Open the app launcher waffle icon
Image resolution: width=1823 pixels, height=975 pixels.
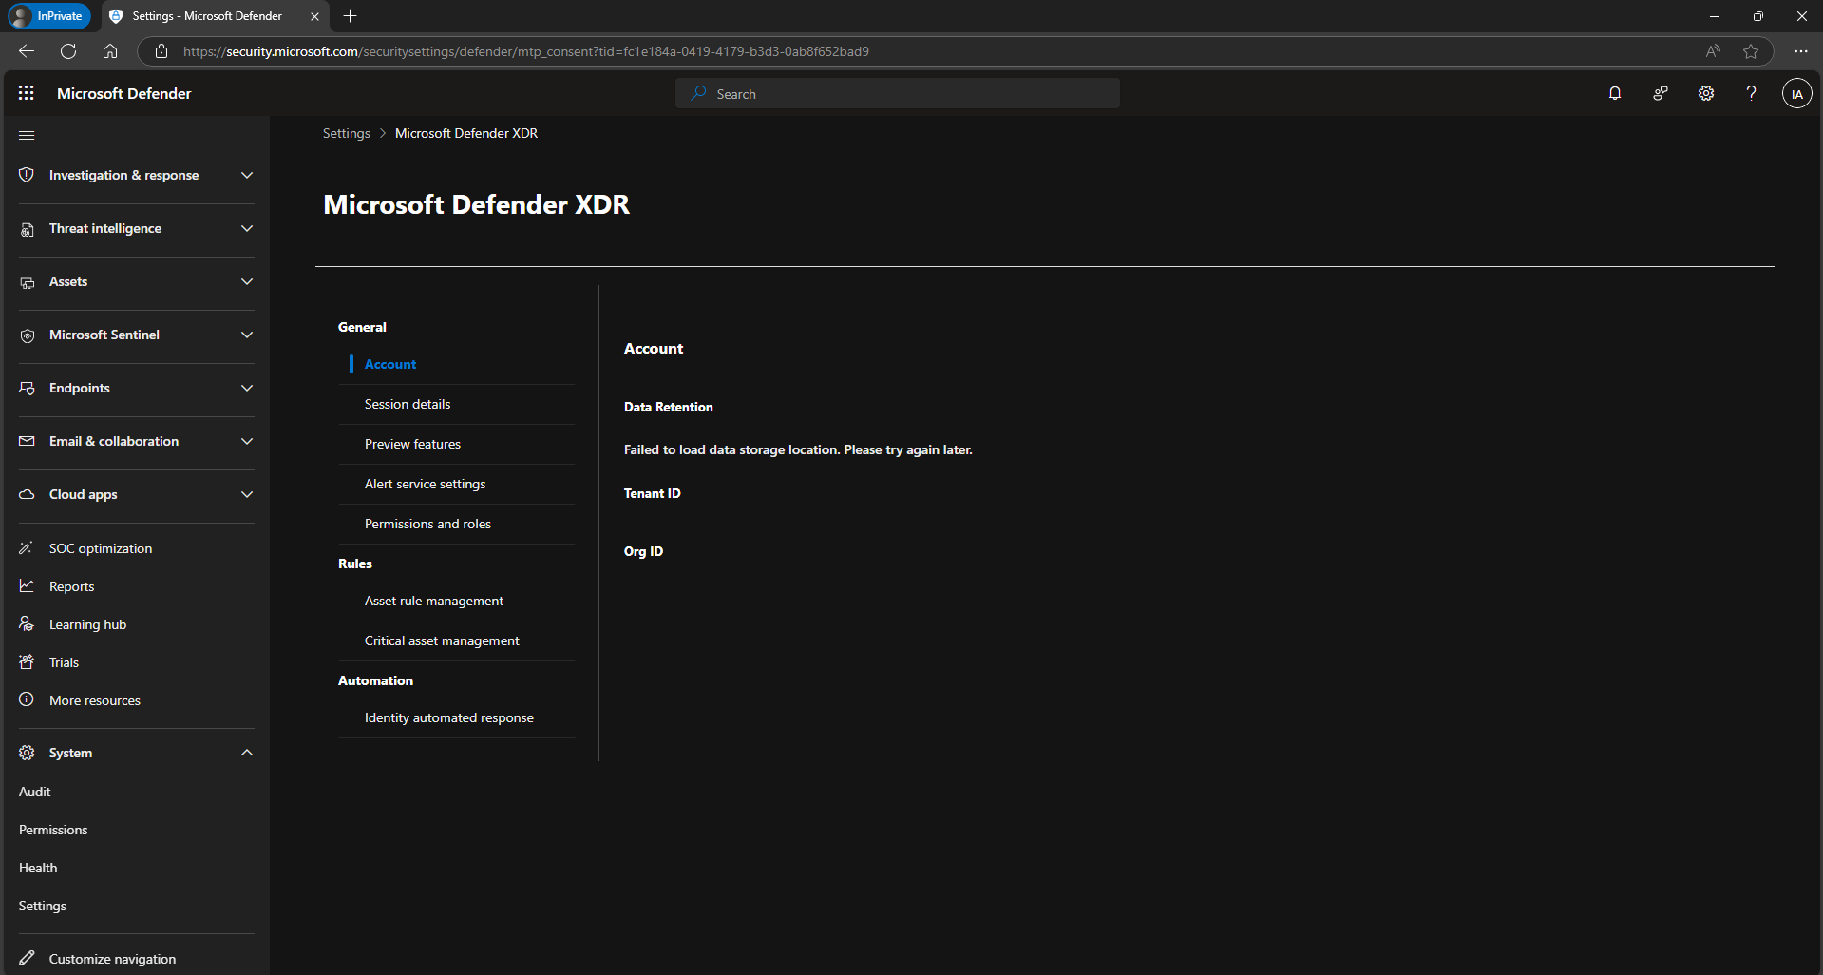pyautogui.click(x=27, y=93)
